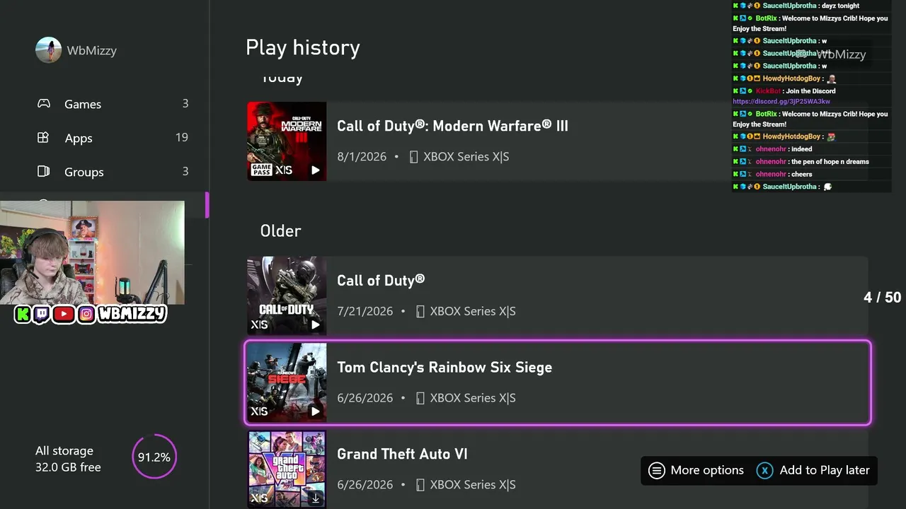
Task: Click the Groups icon in sidebar
Action: coord(43,171)
